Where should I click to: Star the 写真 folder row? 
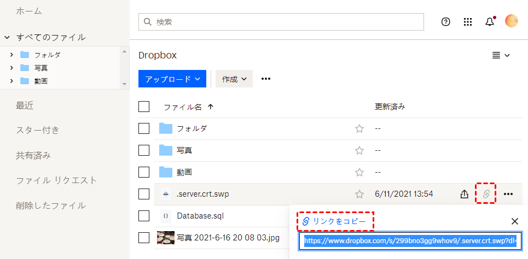(359, 150)
